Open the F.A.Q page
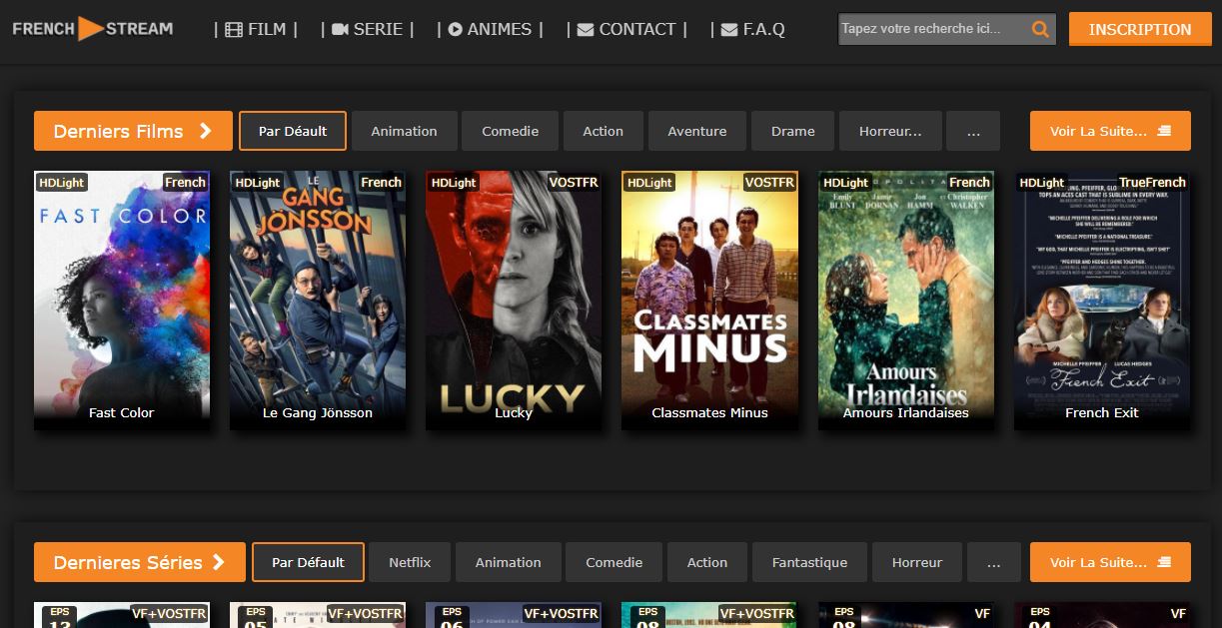 (x=752, y=29)
